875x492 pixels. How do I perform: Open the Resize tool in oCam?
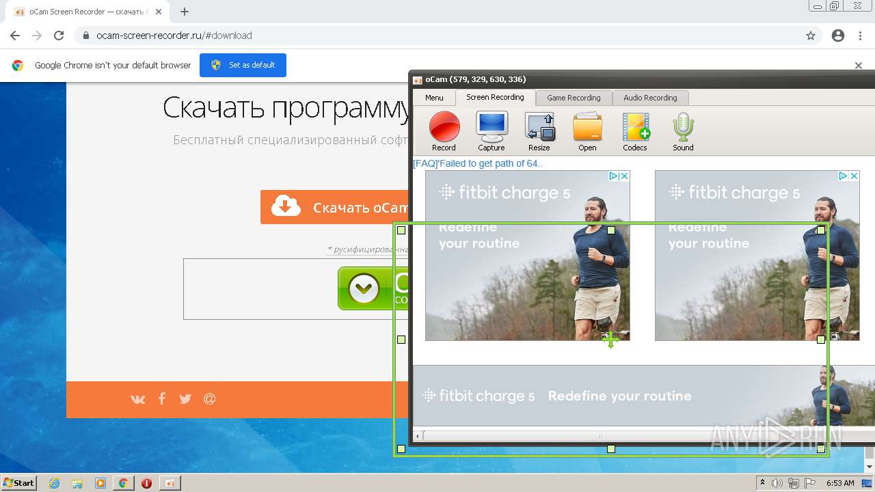coord(539,132)
